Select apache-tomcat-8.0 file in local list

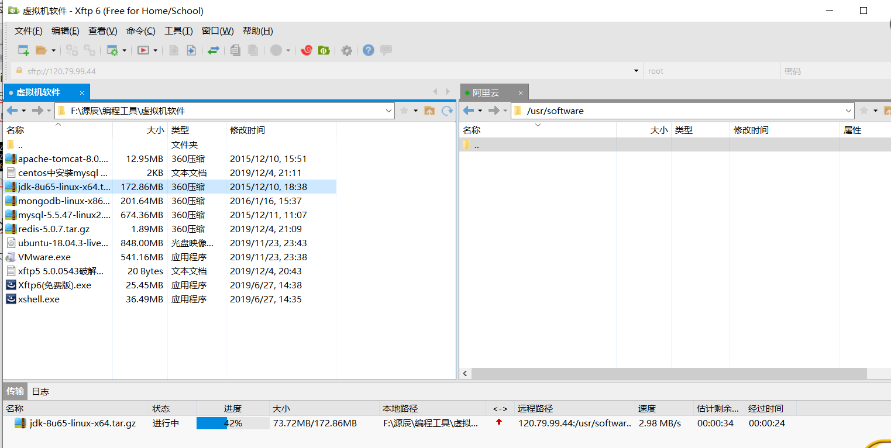[x=170, y=158]
